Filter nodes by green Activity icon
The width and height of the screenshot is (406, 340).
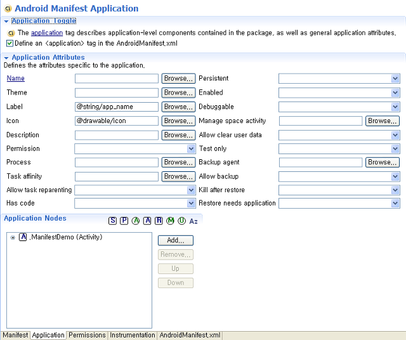(x=136, y=221)
